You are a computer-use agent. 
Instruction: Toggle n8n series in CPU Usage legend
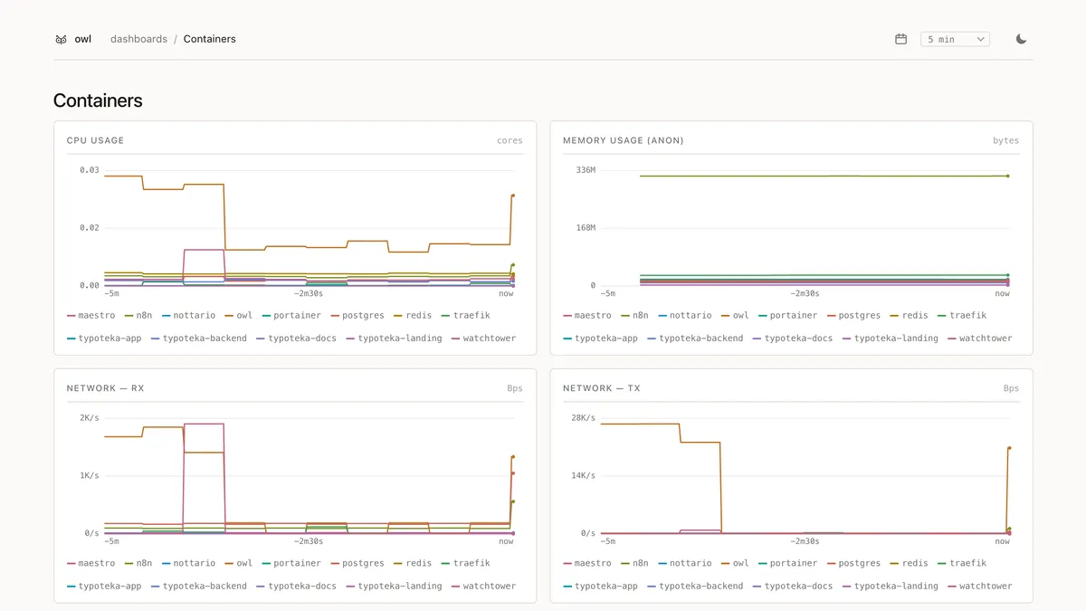(138, 315)
